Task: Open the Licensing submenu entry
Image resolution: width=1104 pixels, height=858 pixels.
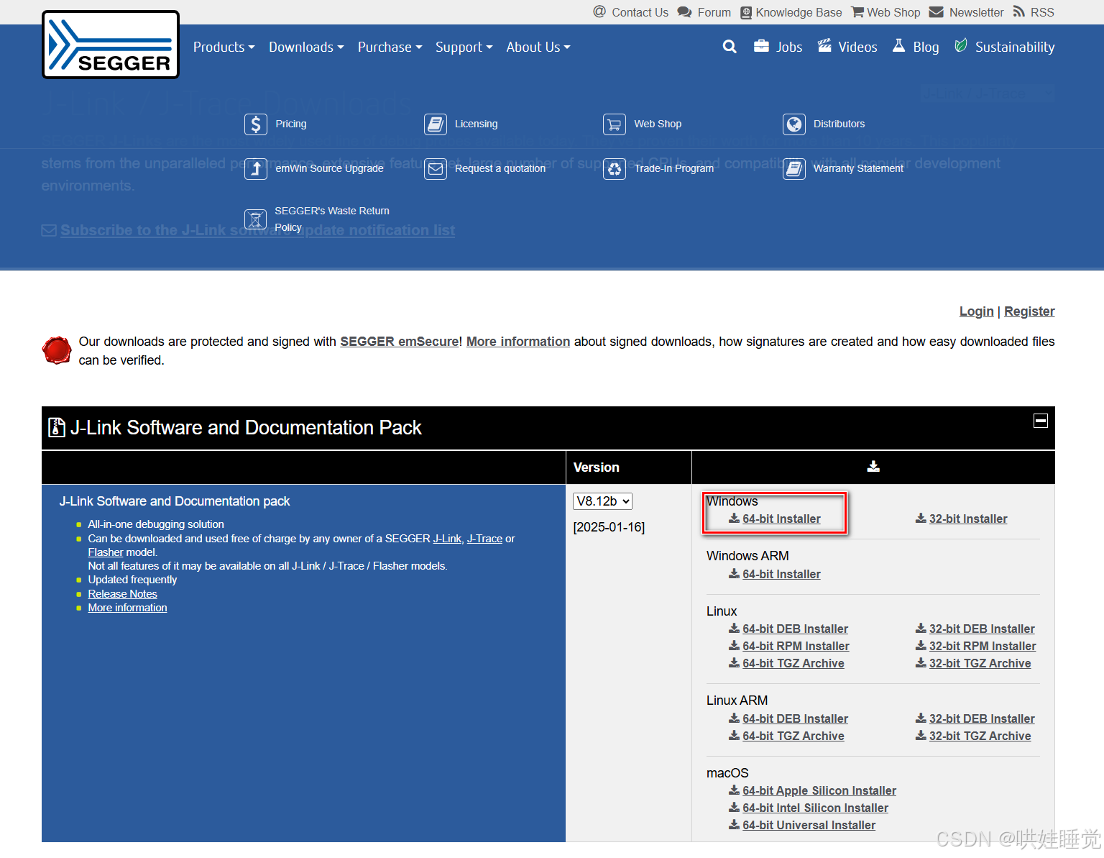Action: 476,124
